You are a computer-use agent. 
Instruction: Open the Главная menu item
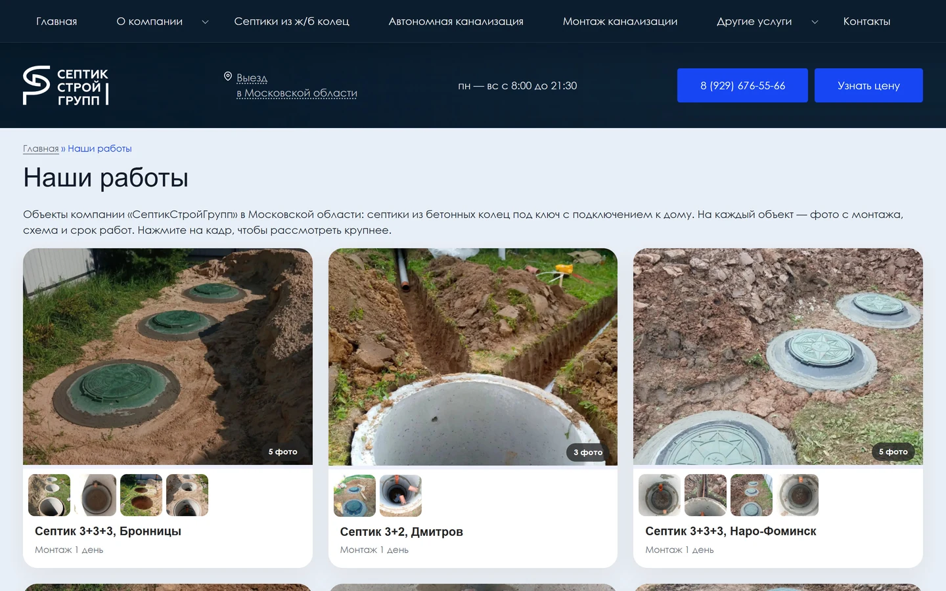click(x=56, y=22)
